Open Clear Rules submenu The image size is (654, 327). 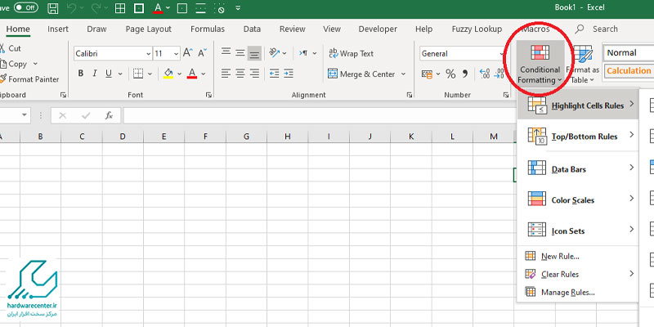coord(578,274)
